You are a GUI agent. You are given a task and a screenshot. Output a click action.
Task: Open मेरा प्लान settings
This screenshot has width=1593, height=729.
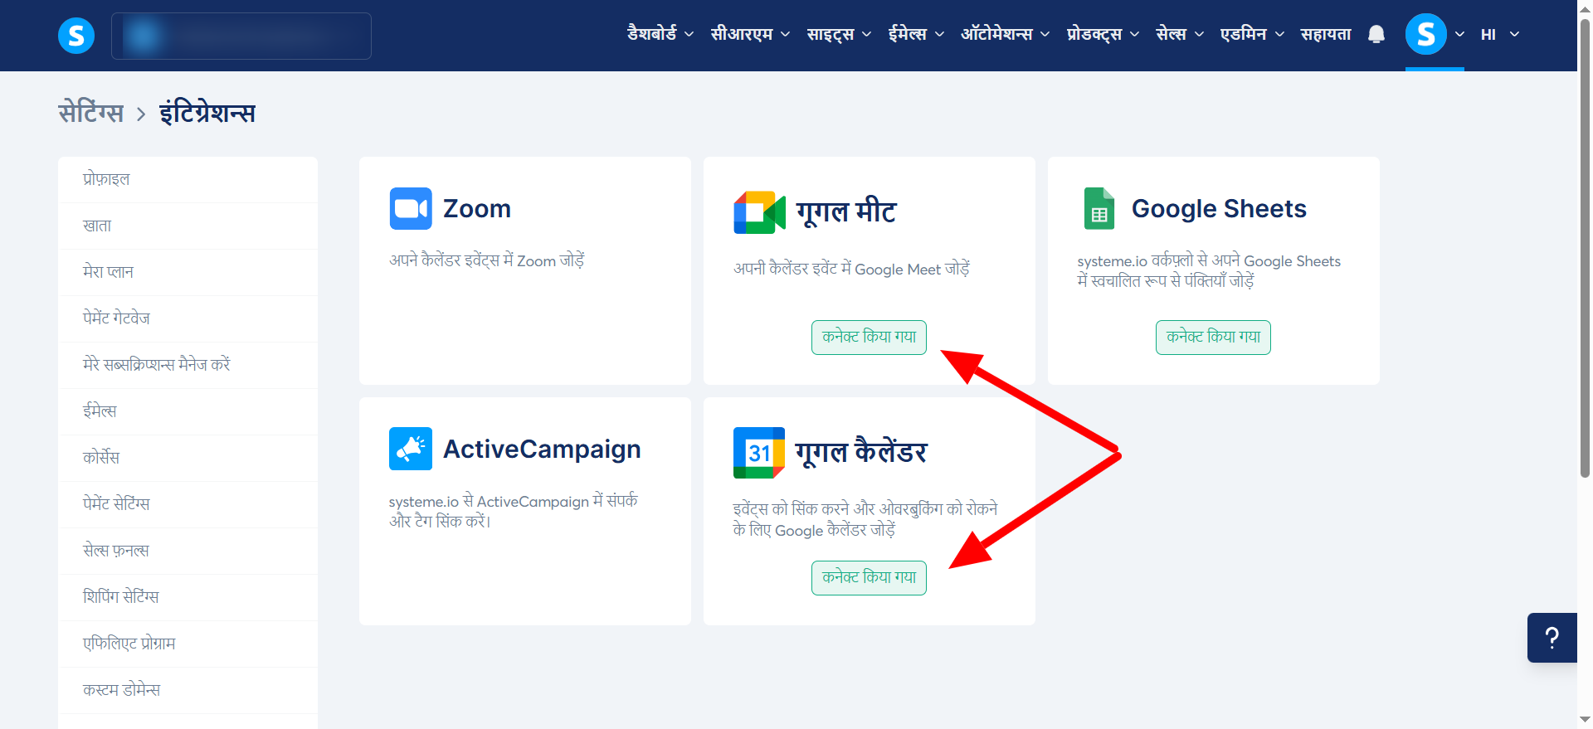(x=188, y=272)
